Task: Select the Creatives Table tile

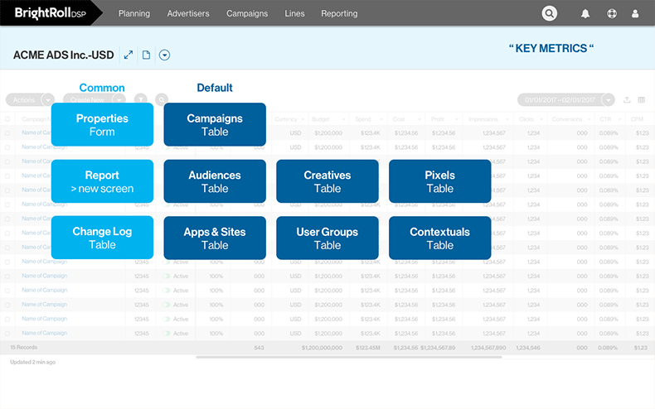Action: [x=327, y=181]
